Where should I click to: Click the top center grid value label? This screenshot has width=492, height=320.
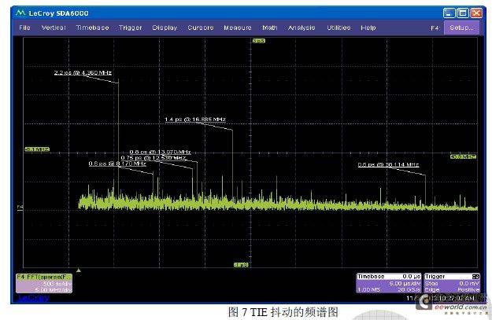259,41
